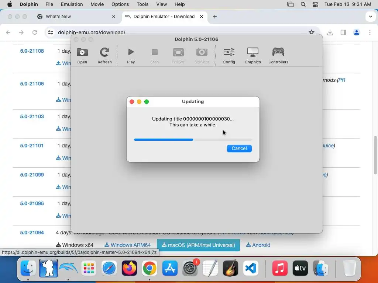Open Google Chrome from the Dock
Viewport: 378px width, 283px height.
point(150,268)
